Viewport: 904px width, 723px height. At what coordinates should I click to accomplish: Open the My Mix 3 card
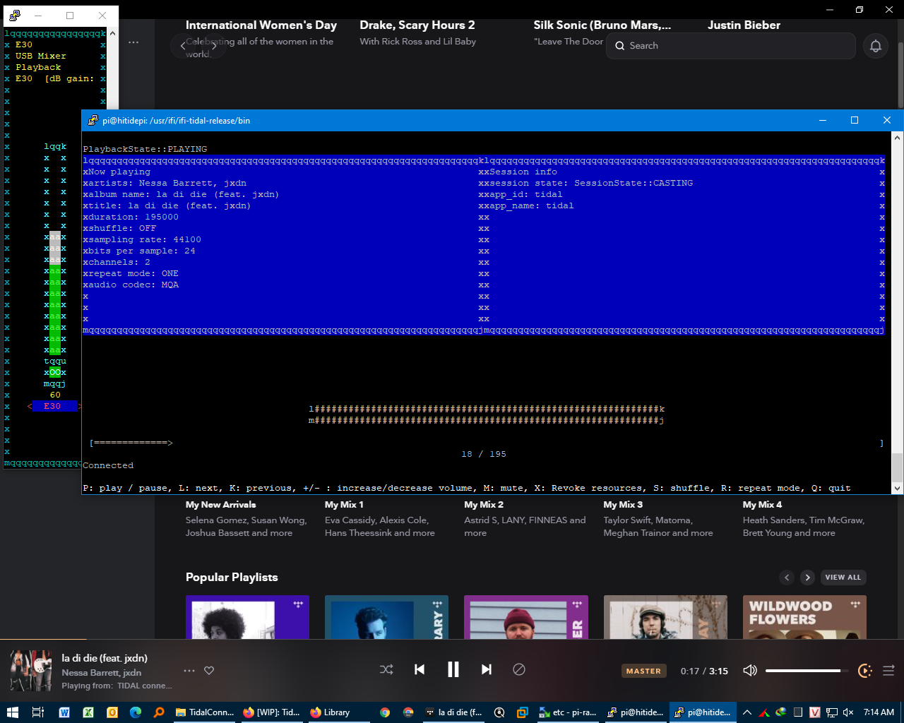(623, 505)
